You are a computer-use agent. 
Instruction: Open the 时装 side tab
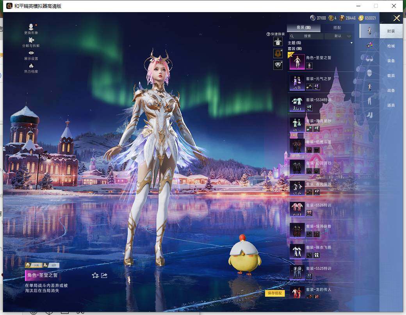pos(391,31)
